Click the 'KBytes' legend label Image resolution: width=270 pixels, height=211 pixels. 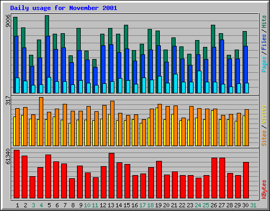coord(264,189)
